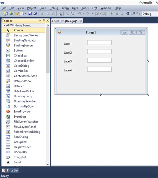Click the Step Over icon
The image size is (158, 178).
click(x=133, y=14)
